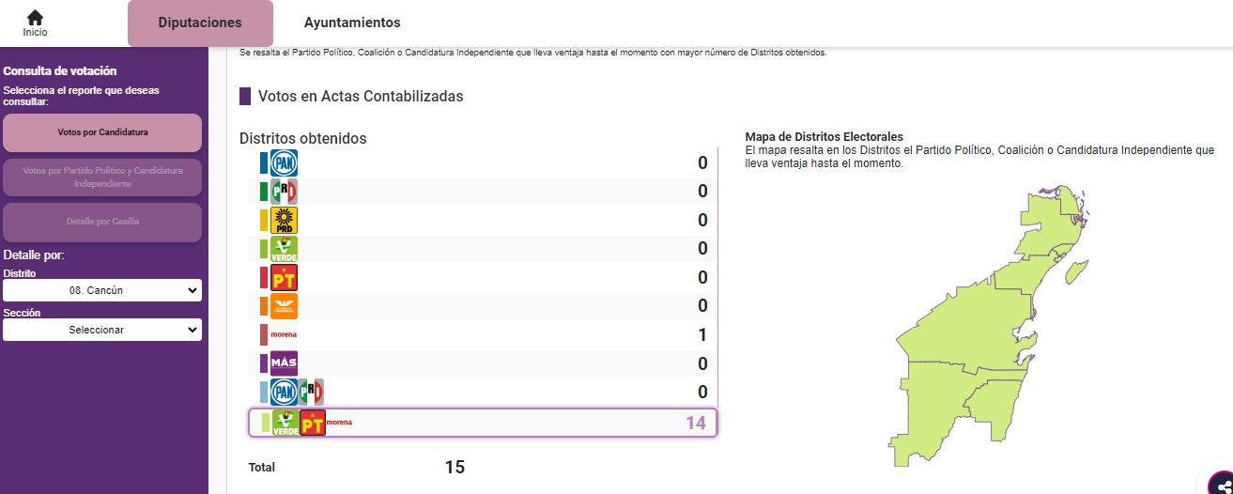The height and width of the screenshot is (494, 1233).
Task: Open the share icon at bottom right
Action: tap(1221, 482)
